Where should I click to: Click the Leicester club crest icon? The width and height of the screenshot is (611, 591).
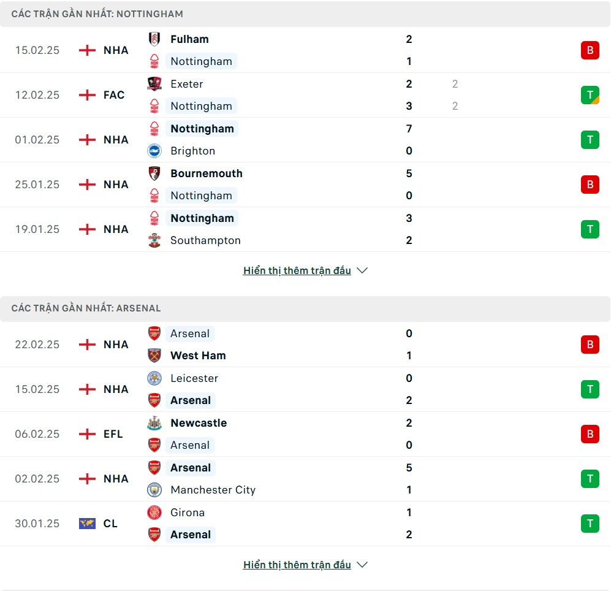point(154,378)
